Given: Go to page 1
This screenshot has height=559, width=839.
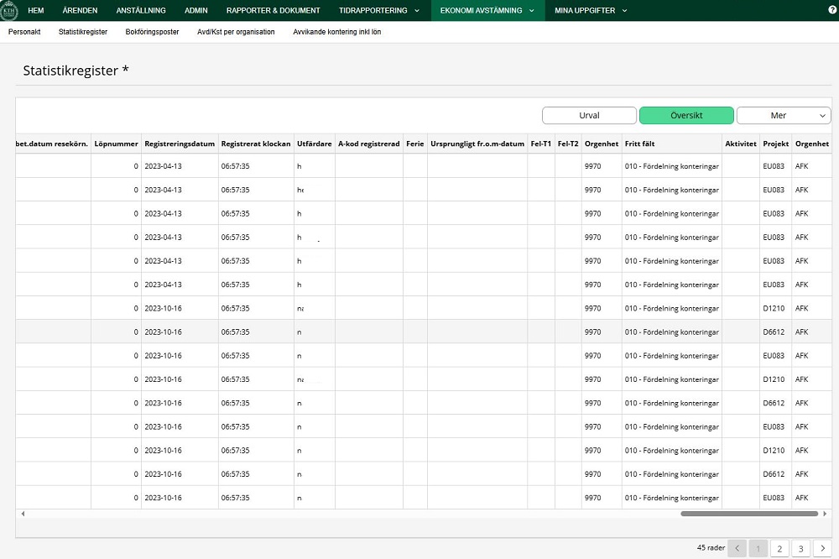Looking at the screenshot, I should click(758, 548).
